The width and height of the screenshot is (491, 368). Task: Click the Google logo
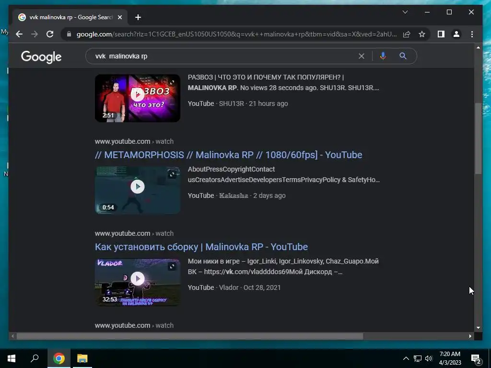pos(41,57)
